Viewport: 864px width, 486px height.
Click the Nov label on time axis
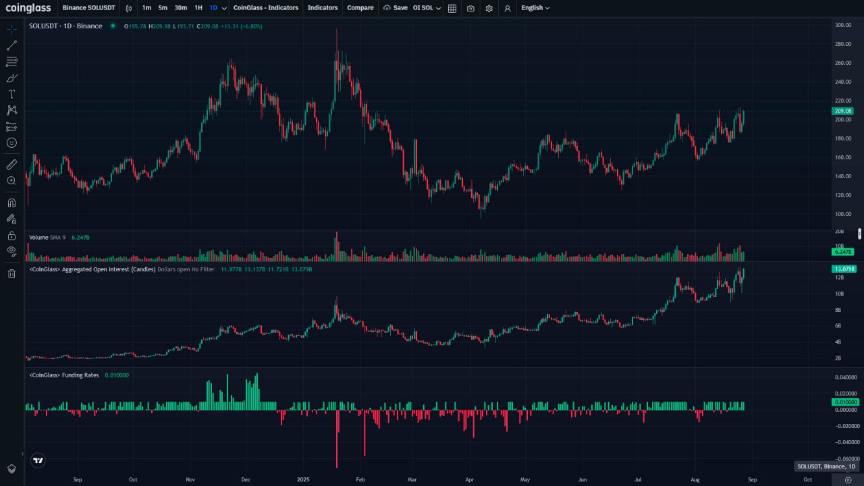[x=190, y=479]
